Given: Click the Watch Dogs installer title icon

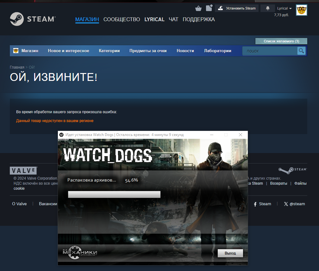Looking at the screenshot, I should (61, 135).
